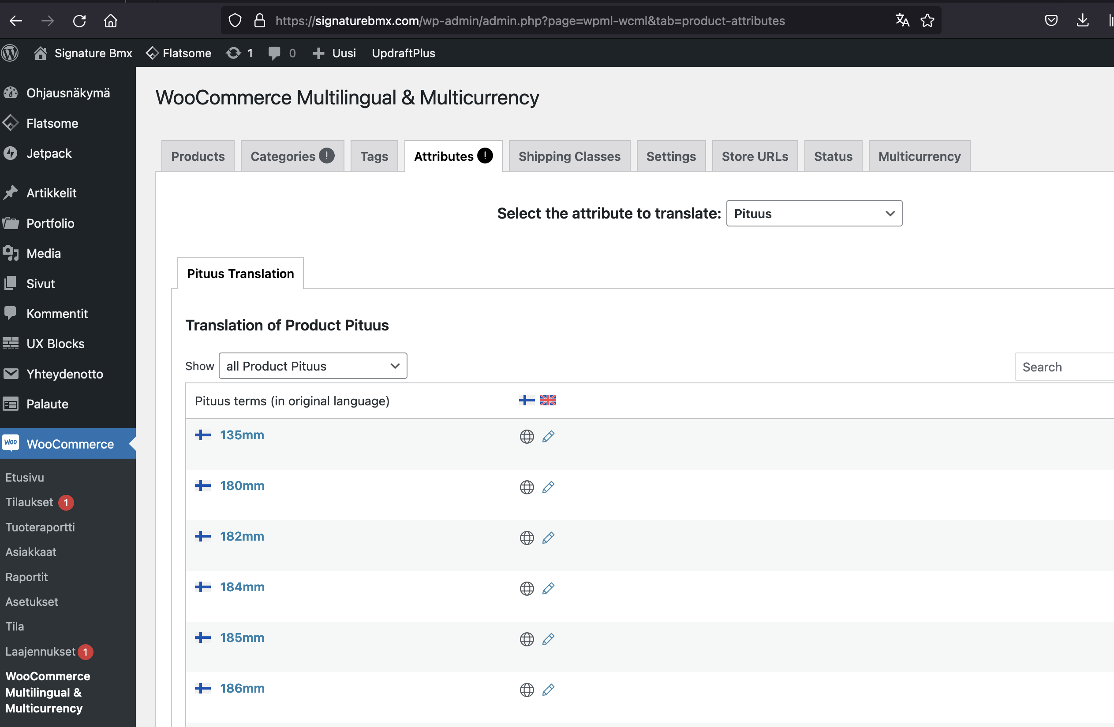
Task: Switch to the Multicurrency tab
Action: click(x=919, y=156)
